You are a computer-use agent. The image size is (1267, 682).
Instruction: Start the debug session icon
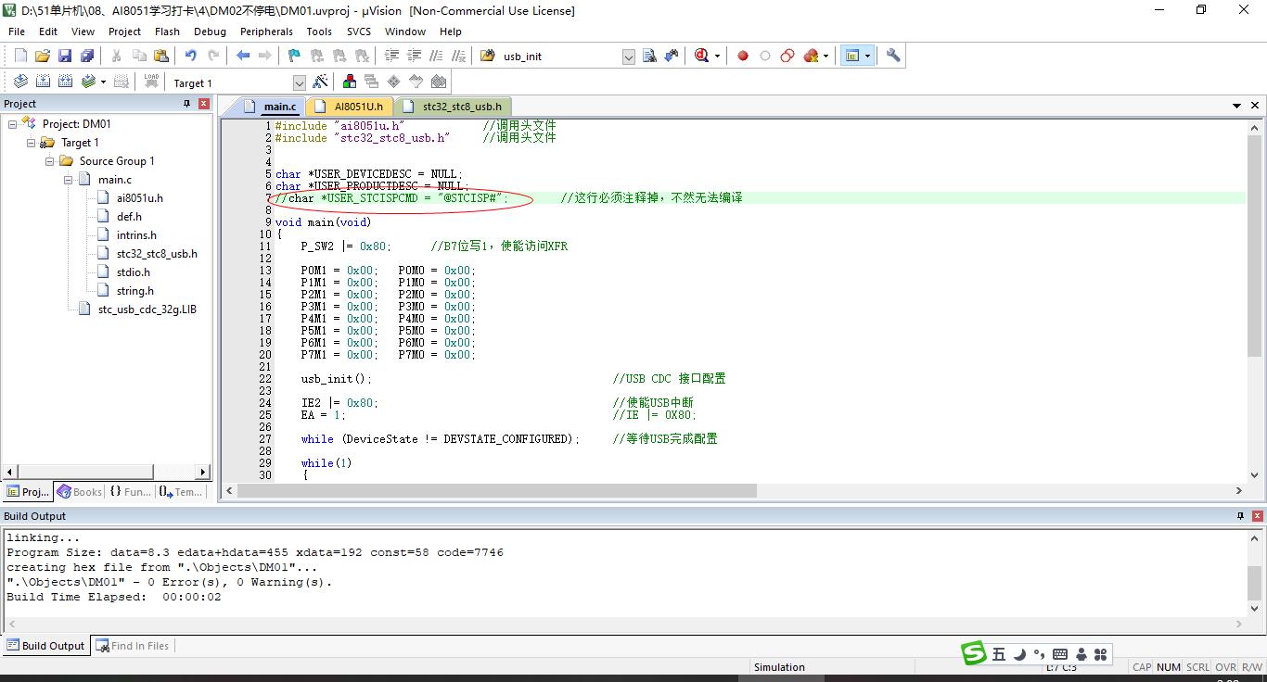pyautogui.click(x=702, y=56)
